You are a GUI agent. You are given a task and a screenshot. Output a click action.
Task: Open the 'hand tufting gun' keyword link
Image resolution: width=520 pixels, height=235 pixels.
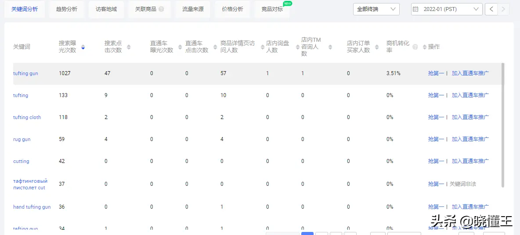coord(32,207)
